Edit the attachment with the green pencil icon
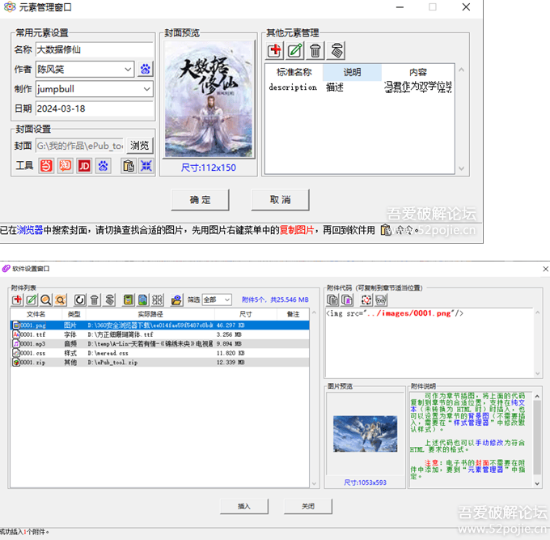This screenshot has width=550, height=540. click(32, 300)
